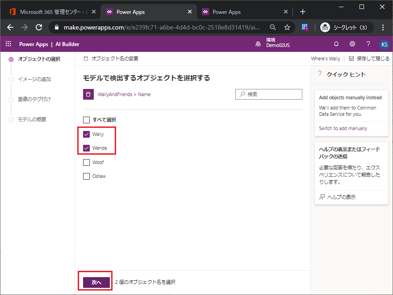Viewport: 393px width, 295px height.
Task: Close the Microsoft 365 管理センター tab
Action: click(94, 12)
